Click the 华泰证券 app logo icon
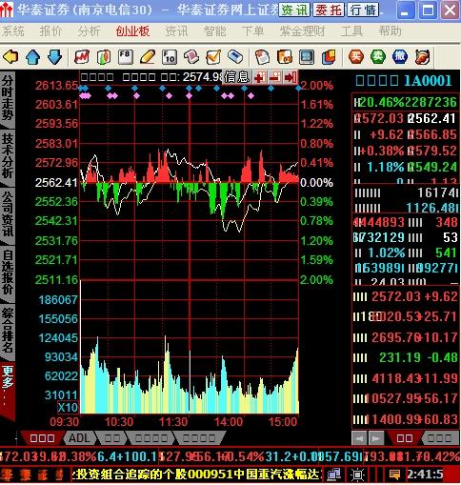 (7, 10)
